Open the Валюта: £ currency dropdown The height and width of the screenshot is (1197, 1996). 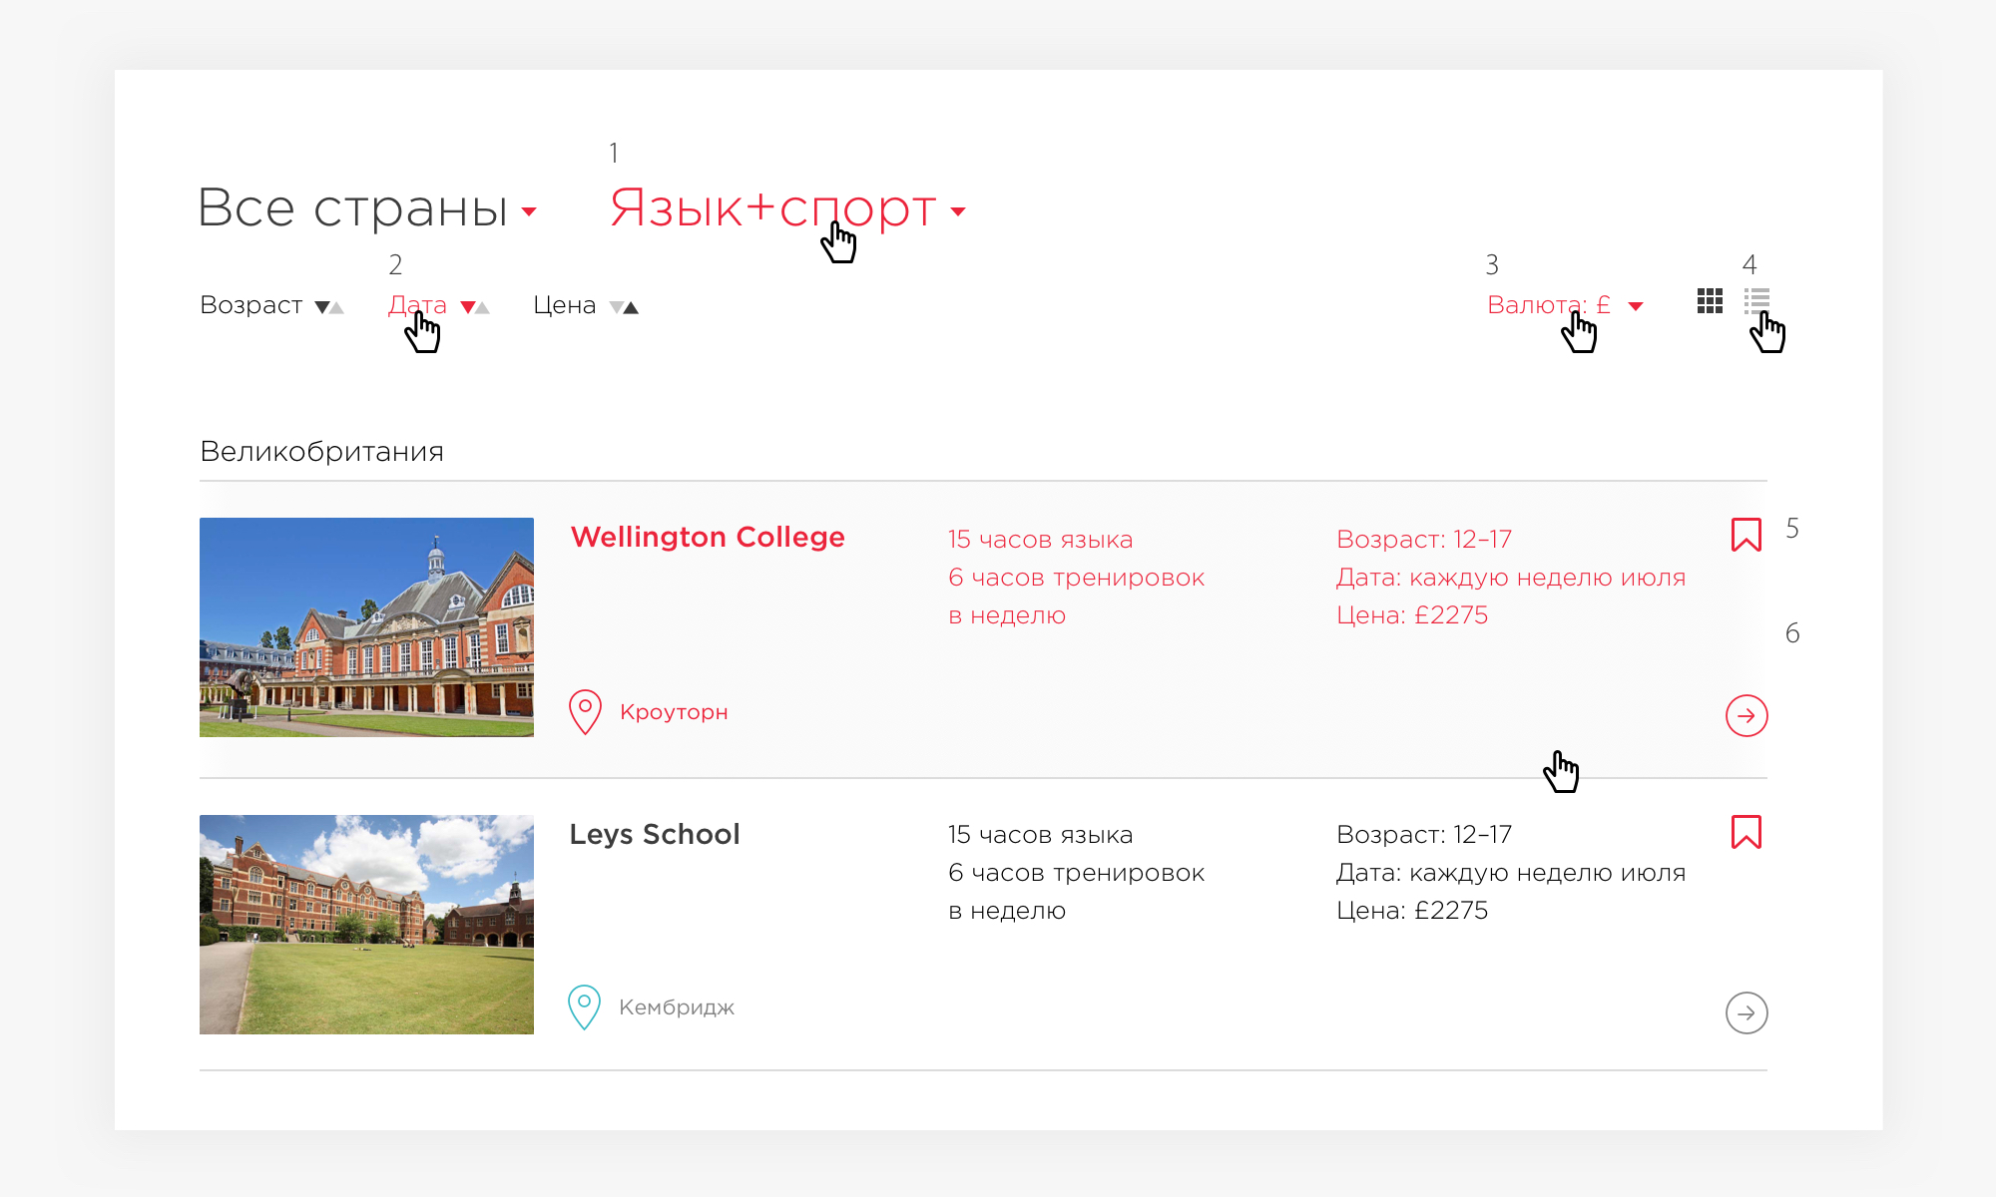[x=1565, y=305]
